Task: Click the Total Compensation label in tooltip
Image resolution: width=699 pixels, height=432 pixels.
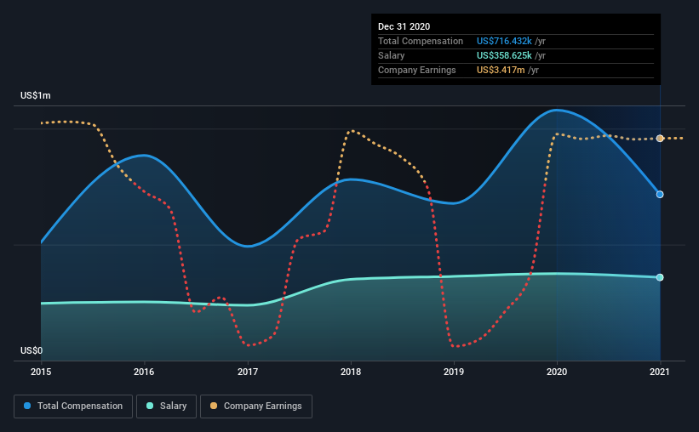Action: coord(421,41)
